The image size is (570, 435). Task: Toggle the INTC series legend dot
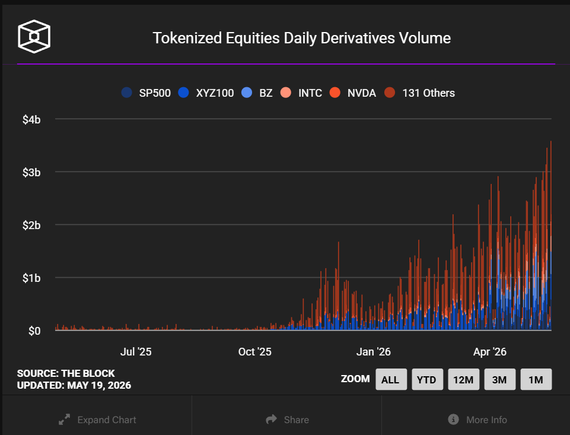pyautogui.click(x=286, y=93)
